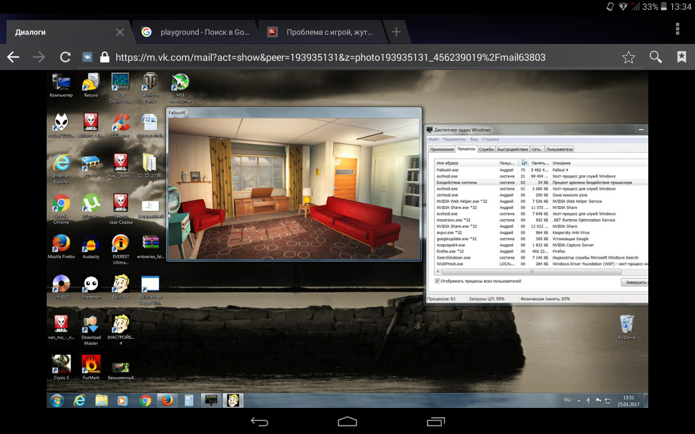
Task: Tap the star icon to bookmark the page
Action: [629, 57]
